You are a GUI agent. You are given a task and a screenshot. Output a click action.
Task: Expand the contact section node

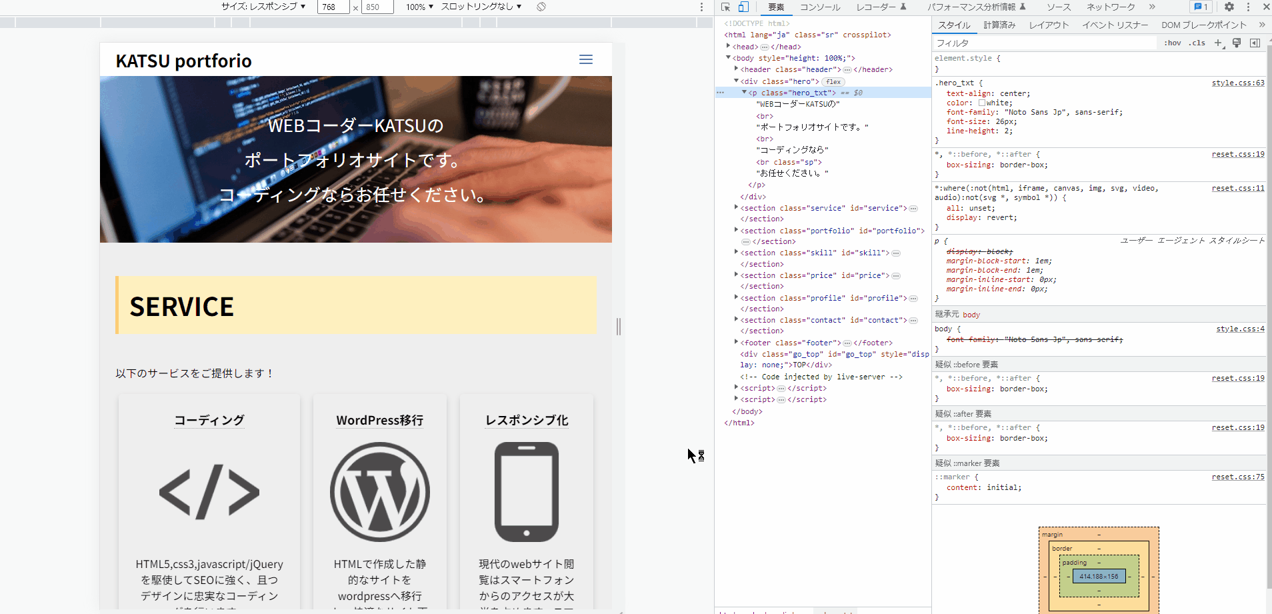click(736, 319)
